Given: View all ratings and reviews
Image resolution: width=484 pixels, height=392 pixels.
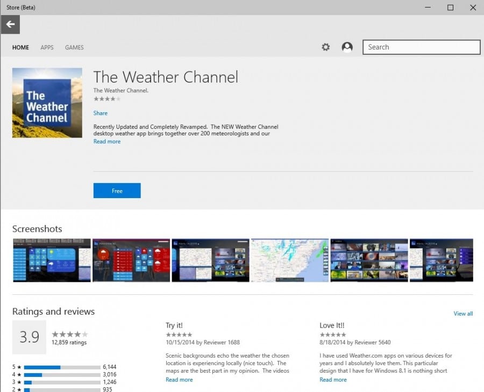Looking at the screenshot, I should (463, 313).
